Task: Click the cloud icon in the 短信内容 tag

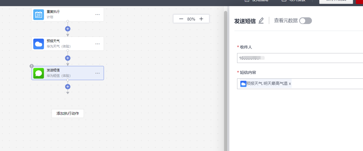Action: click(243, 84)
